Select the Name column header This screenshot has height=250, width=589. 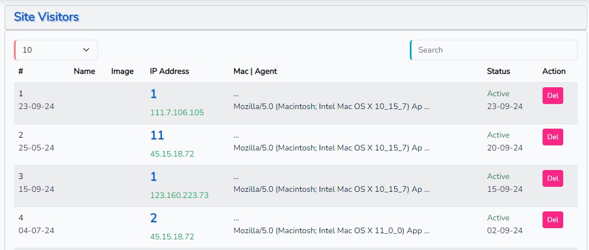click(85, 71)
